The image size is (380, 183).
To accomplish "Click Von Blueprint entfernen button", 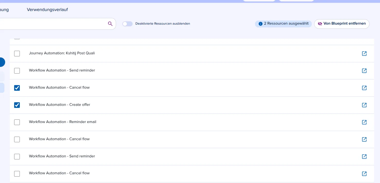I will [342, 24].
